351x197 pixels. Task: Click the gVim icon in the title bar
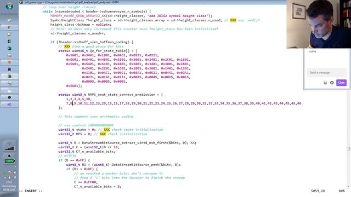click(21, 2)
